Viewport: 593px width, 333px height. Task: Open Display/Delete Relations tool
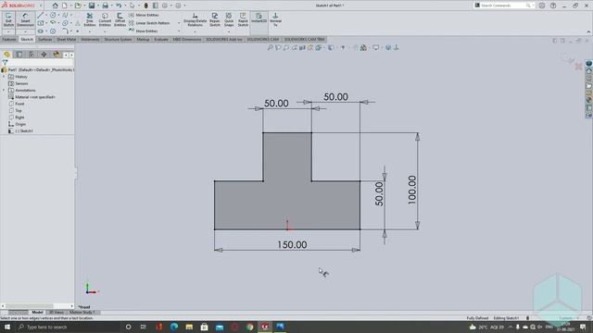click(x=196, y=19)
